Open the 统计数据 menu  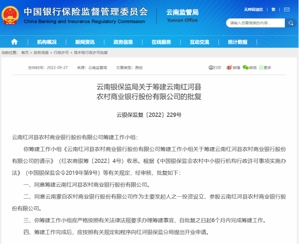[237, 42]
